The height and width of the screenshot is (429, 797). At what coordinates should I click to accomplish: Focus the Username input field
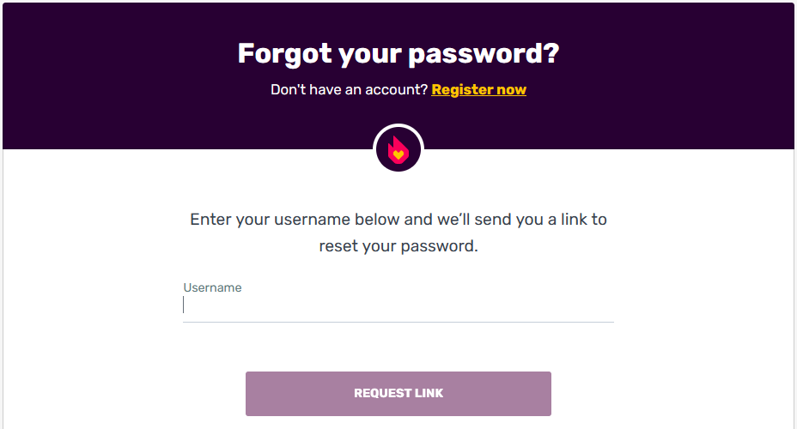(x=398, y=305)
